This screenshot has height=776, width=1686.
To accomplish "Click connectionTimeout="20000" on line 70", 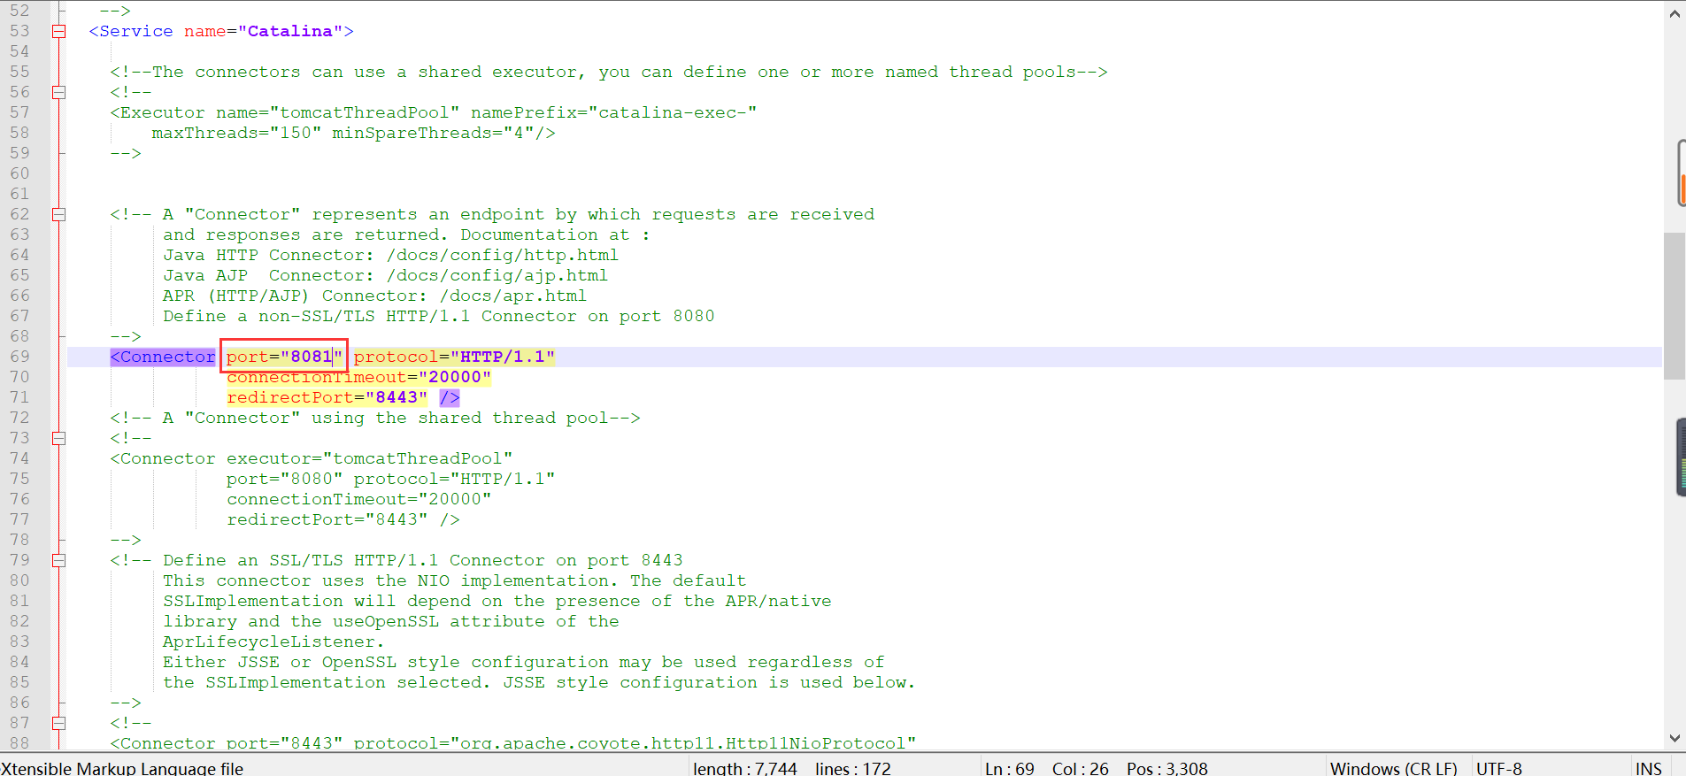I will point(358,377).
